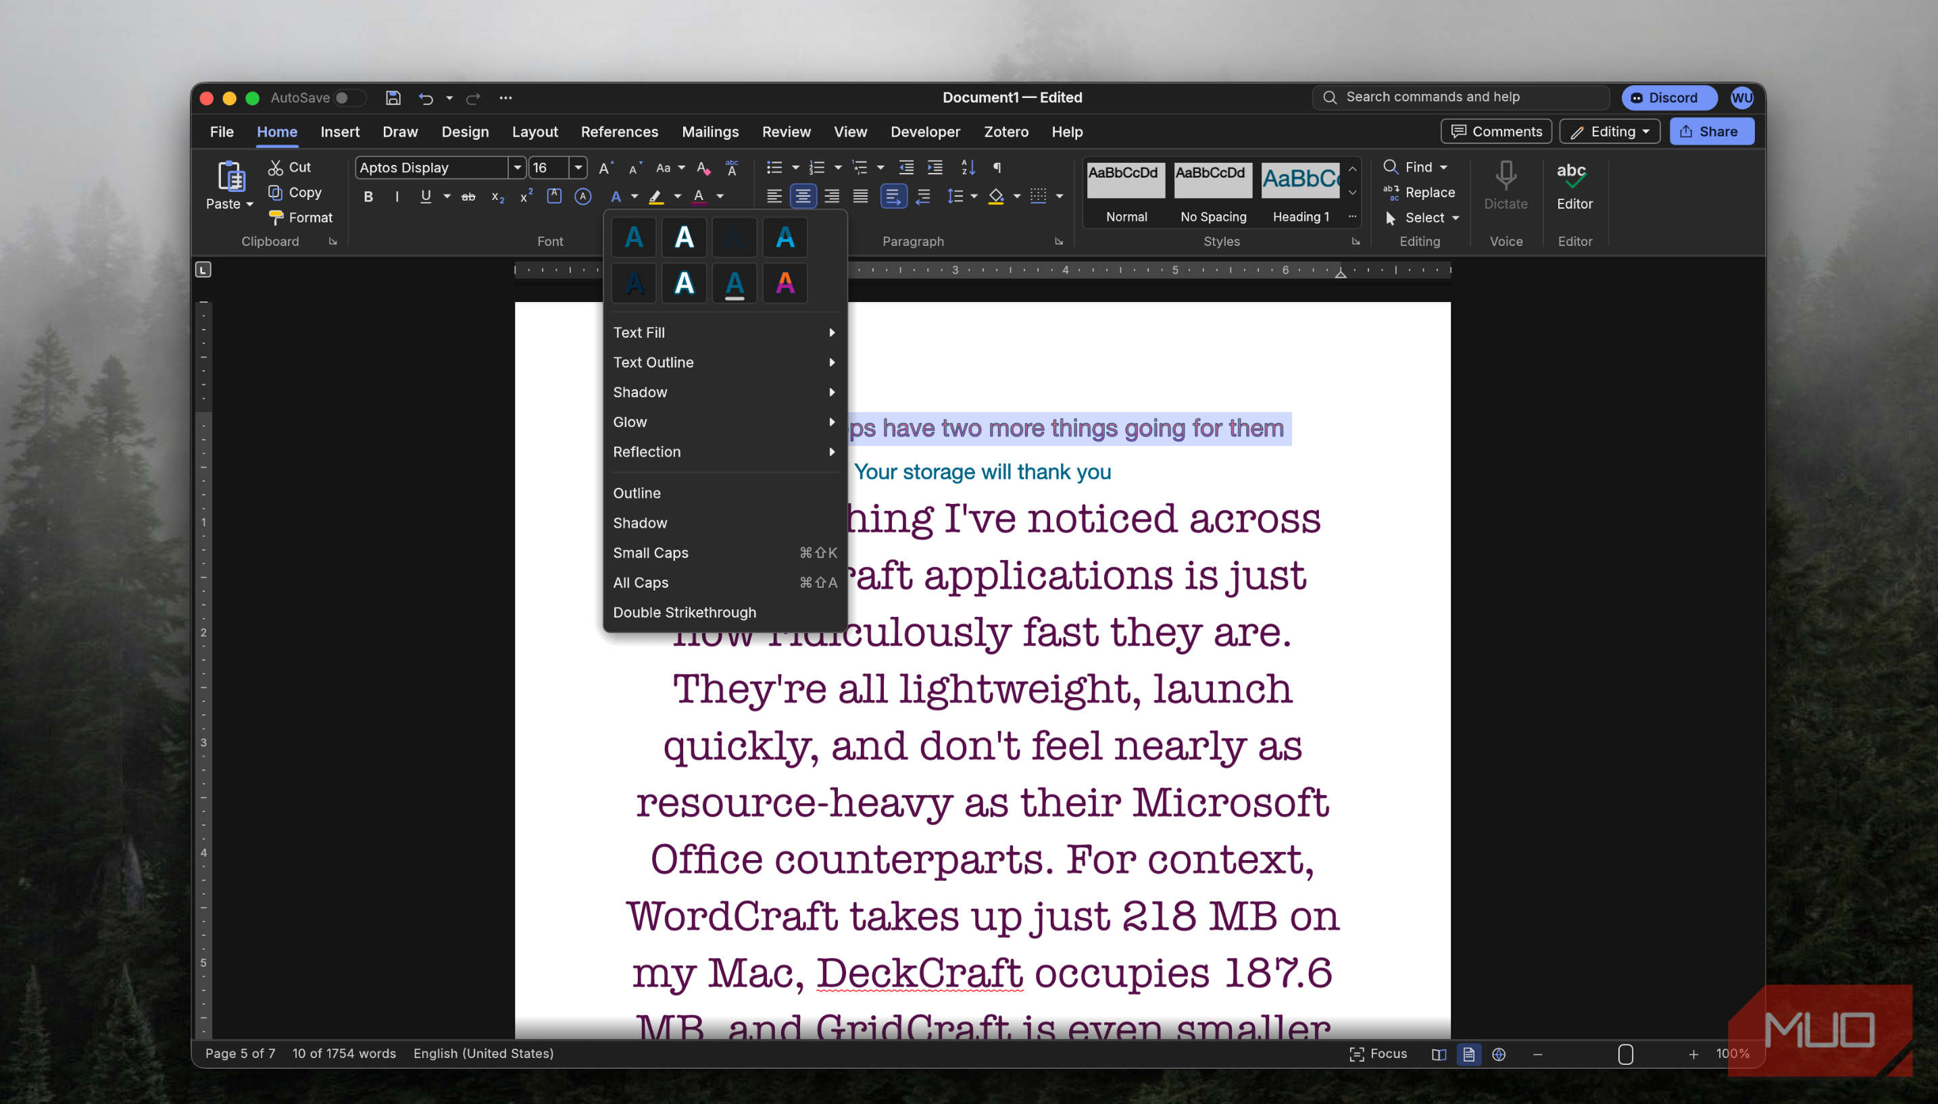1938x1104 pixels.
Task: Click the zoom slider handle
Action: (1625, 1054)
